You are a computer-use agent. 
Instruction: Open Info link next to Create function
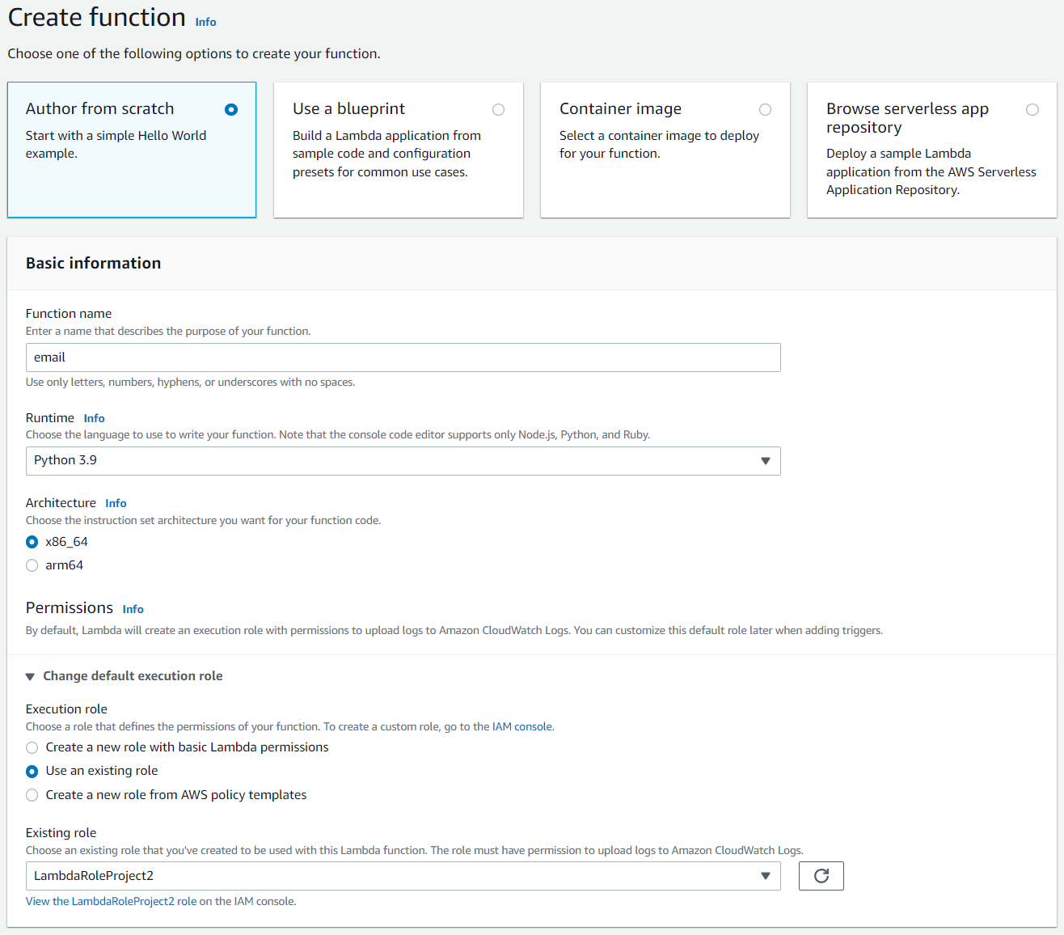coord(205,22)
